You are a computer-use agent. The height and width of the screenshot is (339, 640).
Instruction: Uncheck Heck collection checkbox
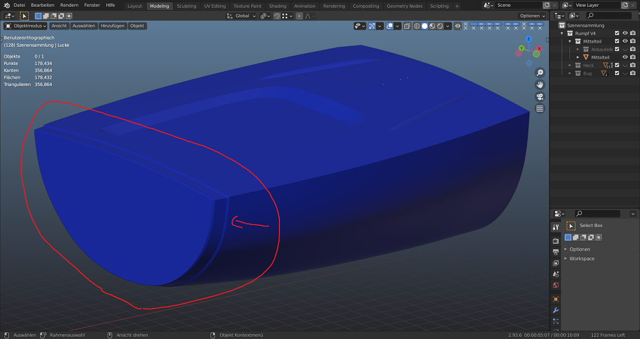(x=617, y=65)
